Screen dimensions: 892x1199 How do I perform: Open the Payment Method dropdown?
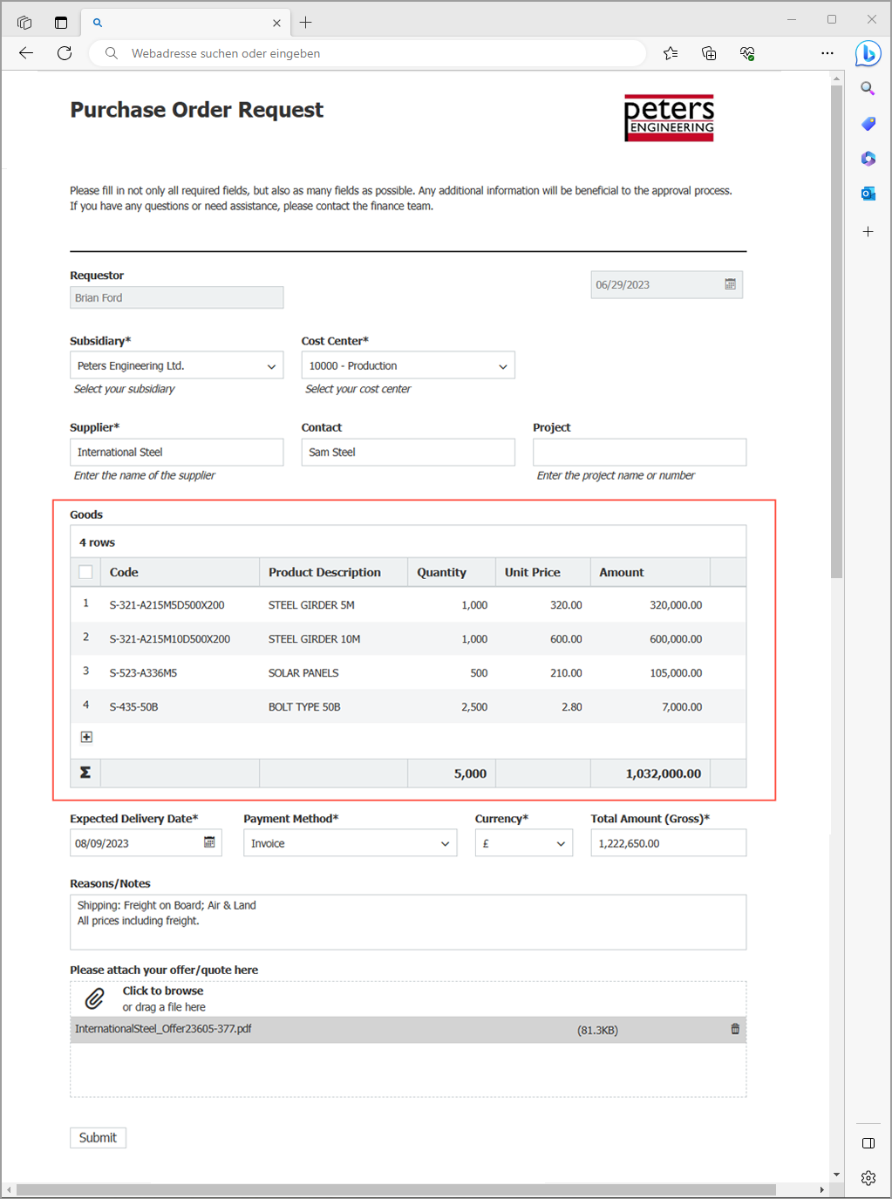click(x=446, y=842)
